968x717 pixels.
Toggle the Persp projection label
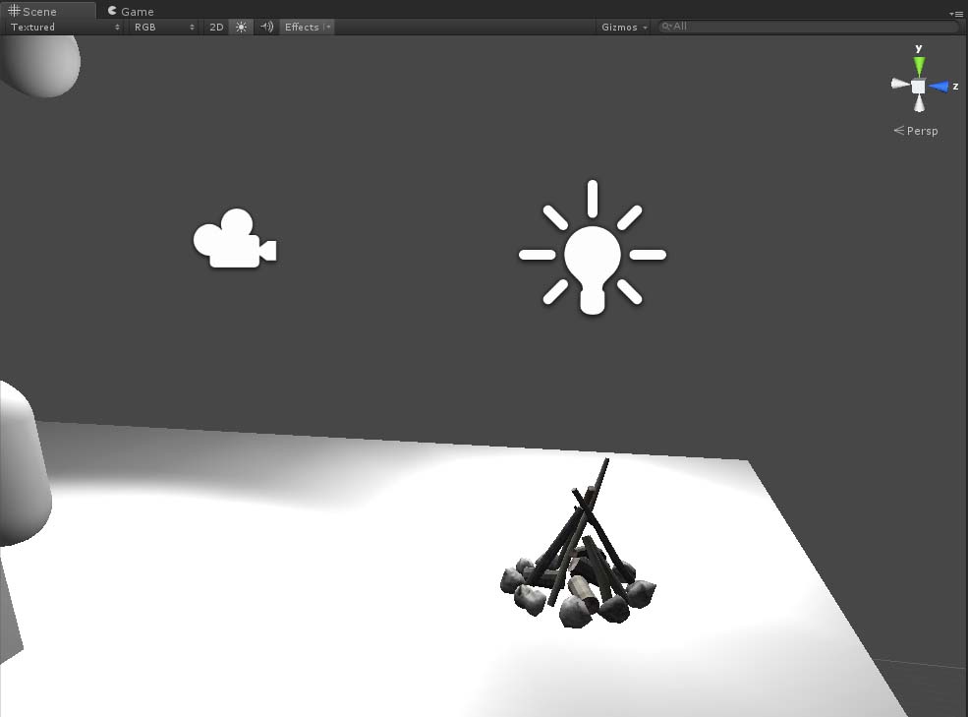[x=916, y=131]
